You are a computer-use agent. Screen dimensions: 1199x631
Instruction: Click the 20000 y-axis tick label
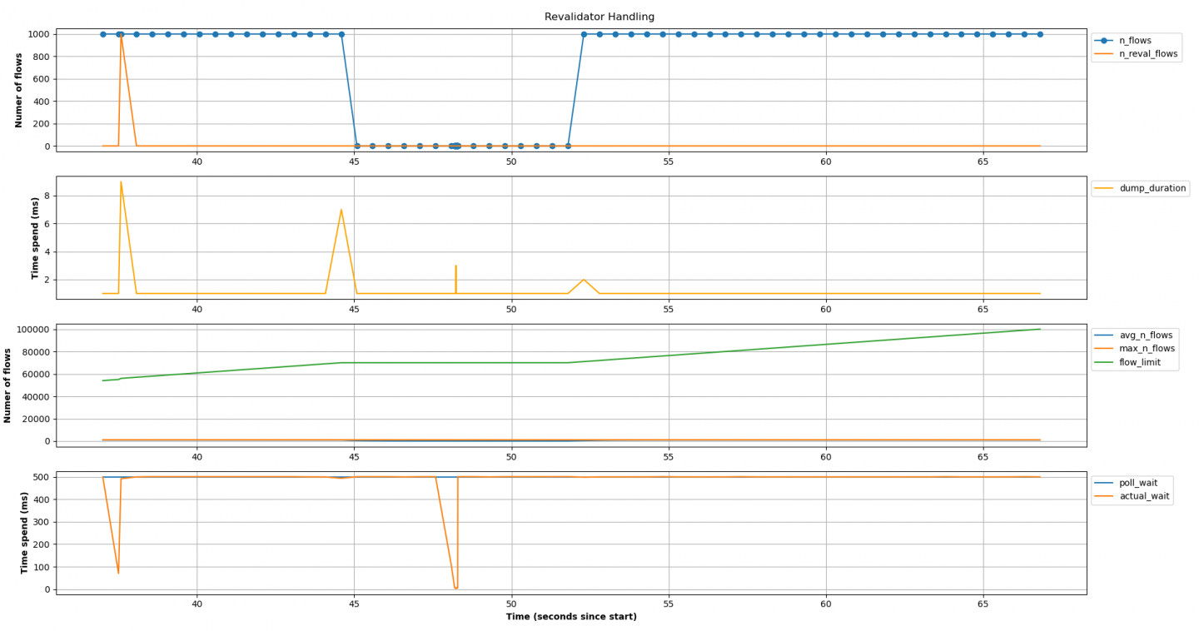[37, 420]
